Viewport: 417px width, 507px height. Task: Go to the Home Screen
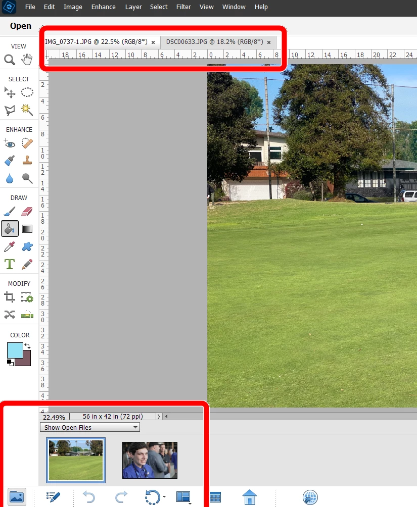point(249,497)
